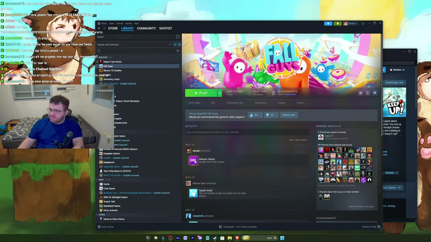431x242 pixels.
Task: Click the Big Picture mode monitor icon
Action: (x=363, y=24)
